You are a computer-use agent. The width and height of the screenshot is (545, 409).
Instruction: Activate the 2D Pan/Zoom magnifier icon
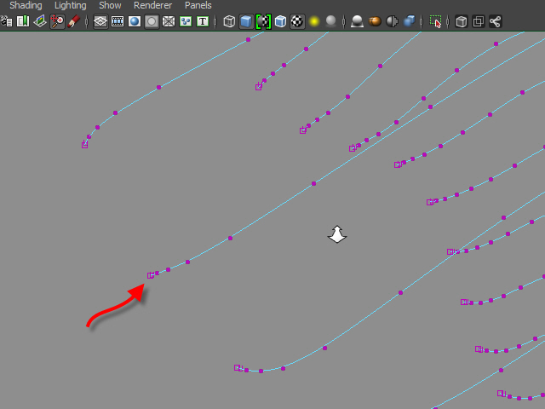(x=57, y=21)
